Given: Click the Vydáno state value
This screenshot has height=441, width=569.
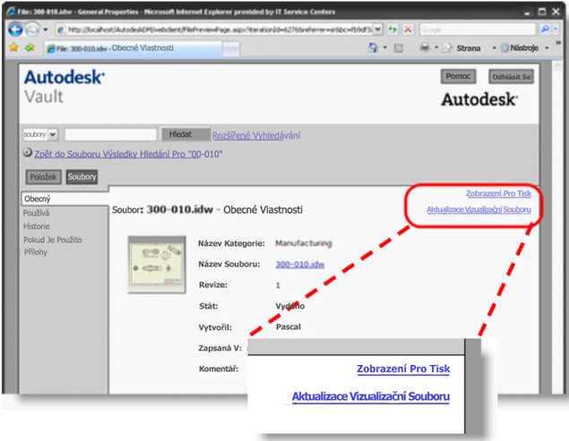Looking at the screenshot, I should click(290, 306).
